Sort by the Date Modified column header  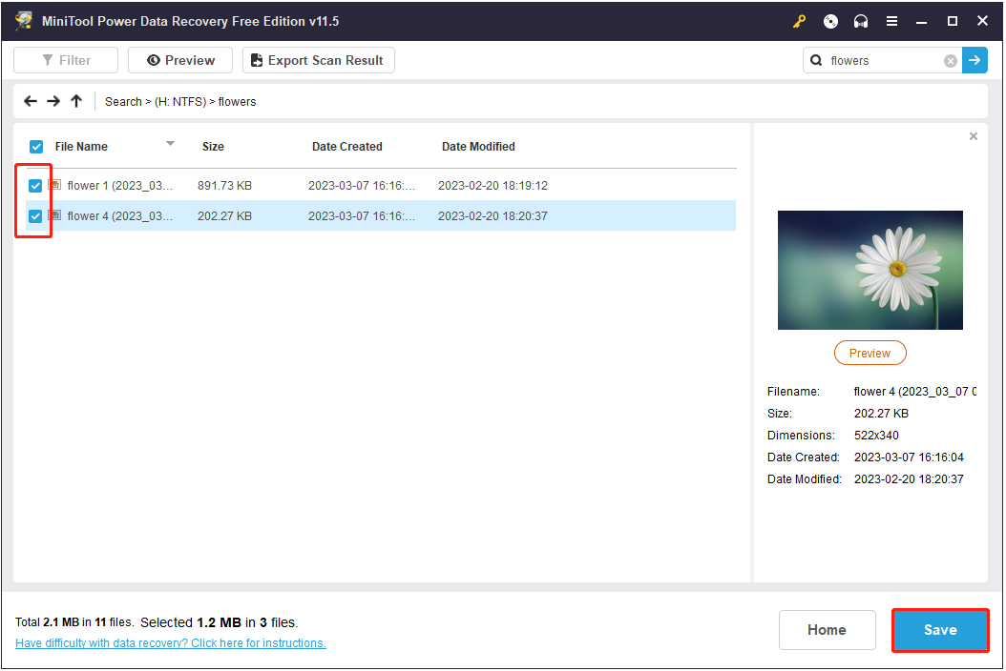(478, 147)
